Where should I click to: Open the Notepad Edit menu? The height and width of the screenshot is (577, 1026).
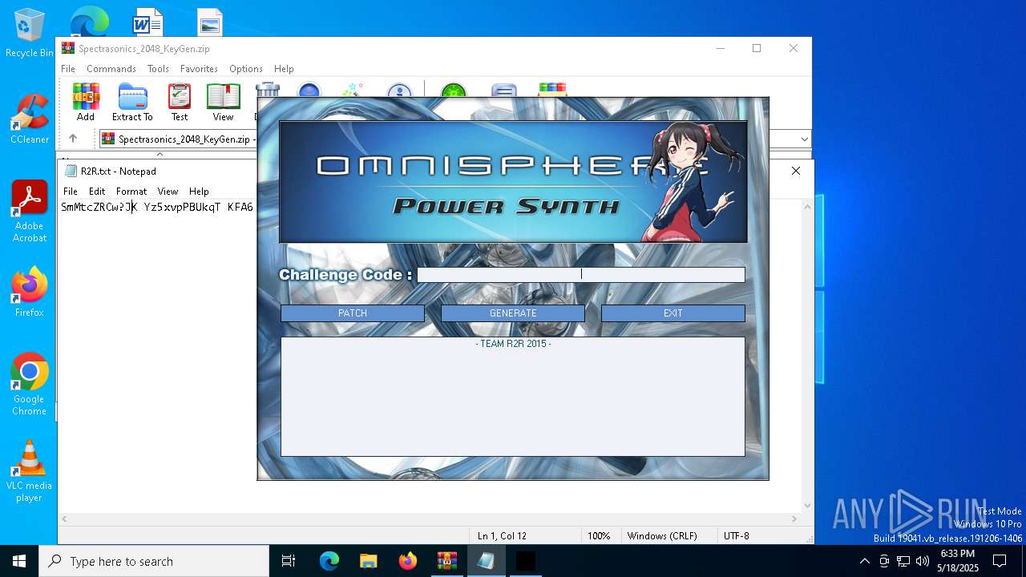click(x=97, y=192)
